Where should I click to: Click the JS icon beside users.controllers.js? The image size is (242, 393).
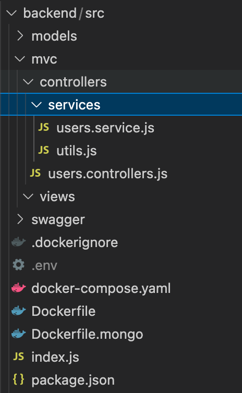[35, 173]
